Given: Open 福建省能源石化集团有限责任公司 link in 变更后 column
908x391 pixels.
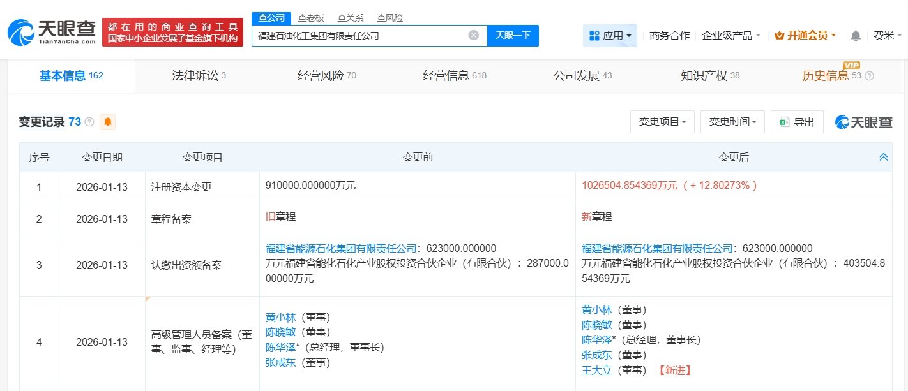Looking at the screenshot, I should pyautogui.click(x=657, y=248).
